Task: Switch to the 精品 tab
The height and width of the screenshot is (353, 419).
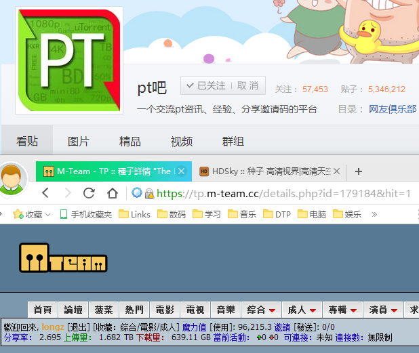Action: coord(130,141)
